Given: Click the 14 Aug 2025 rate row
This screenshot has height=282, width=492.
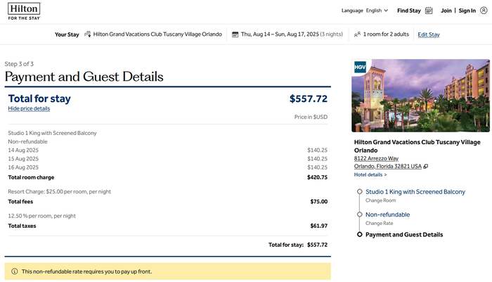Looking at the screenshot, I should click(167, 150).
